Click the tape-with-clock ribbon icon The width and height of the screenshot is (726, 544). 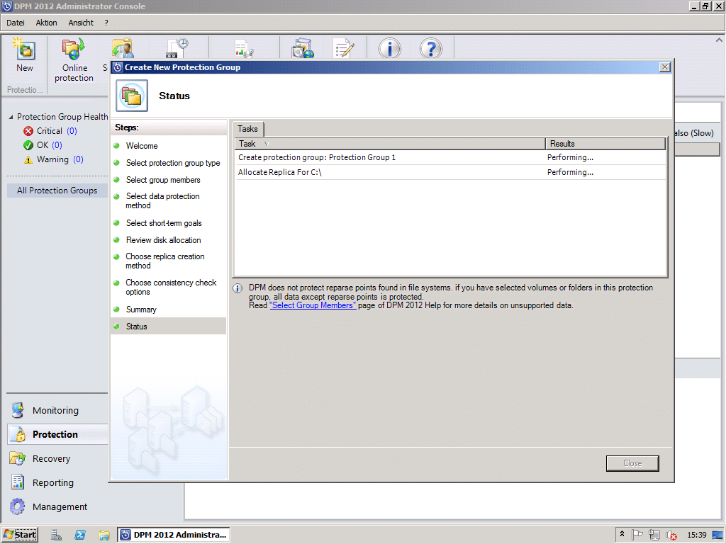[x=177, y=48]
